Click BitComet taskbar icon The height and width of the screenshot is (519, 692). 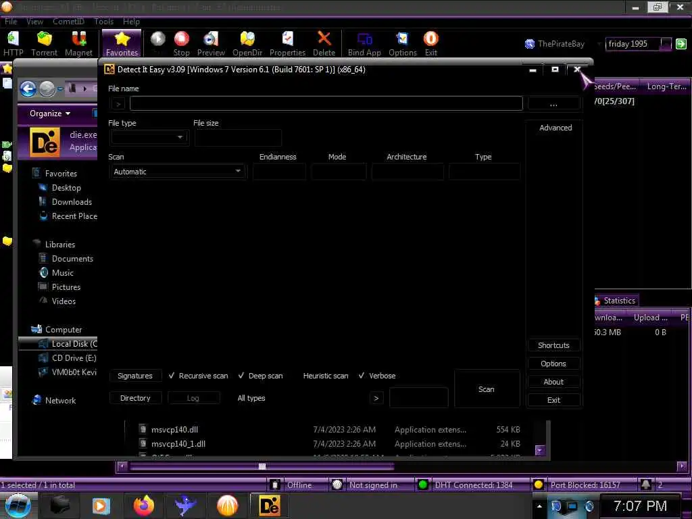pyautogui.click(x=227, y=505)
